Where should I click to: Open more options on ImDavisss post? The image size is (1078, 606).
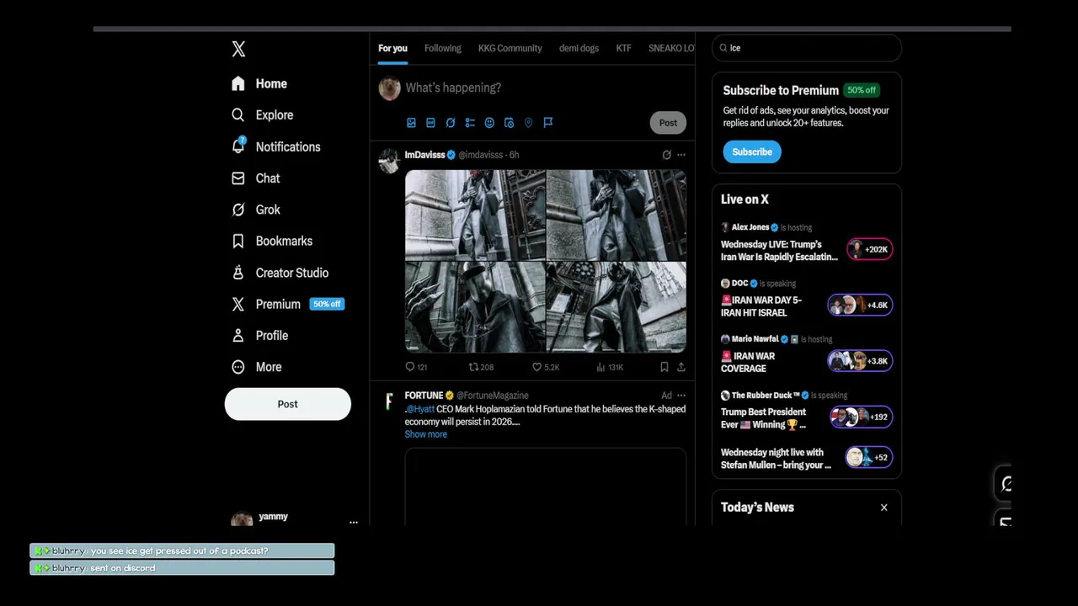(x=681, y=155)
